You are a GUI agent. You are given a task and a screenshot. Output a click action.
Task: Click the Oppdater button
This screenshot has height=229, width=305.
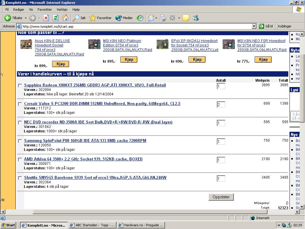click(x=221, y=197)
